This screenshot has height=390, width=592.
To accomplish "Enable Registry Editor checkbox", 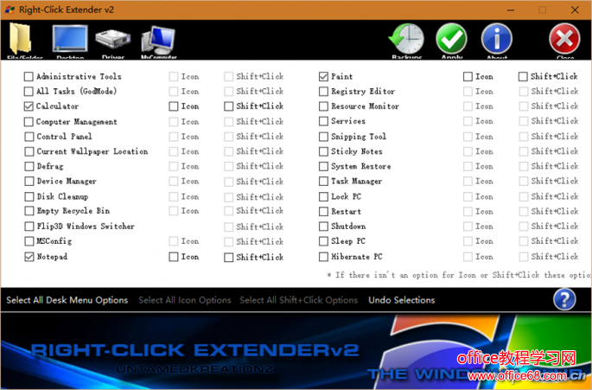I will [x=323, y=92].
